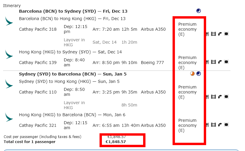Click the Sydney to Barcelona heading
245x151 pixels.
(72, 74)
